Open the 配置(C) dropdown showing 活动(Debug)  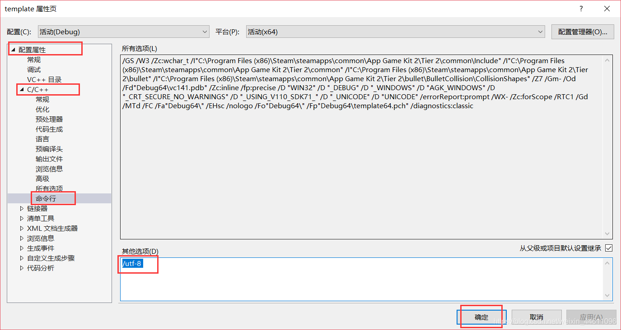pyautogui.click(x=123, y=32)
